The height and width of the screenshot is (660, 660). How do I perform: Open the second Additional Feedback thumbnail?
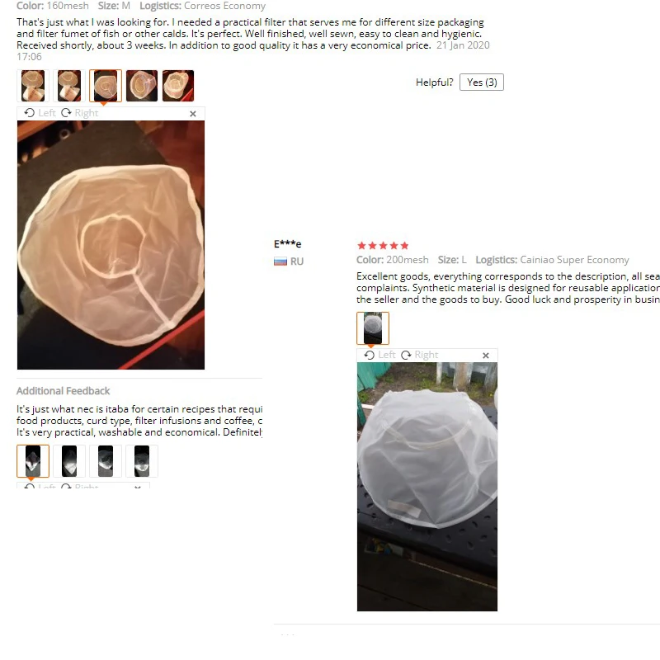pos(69,461)
